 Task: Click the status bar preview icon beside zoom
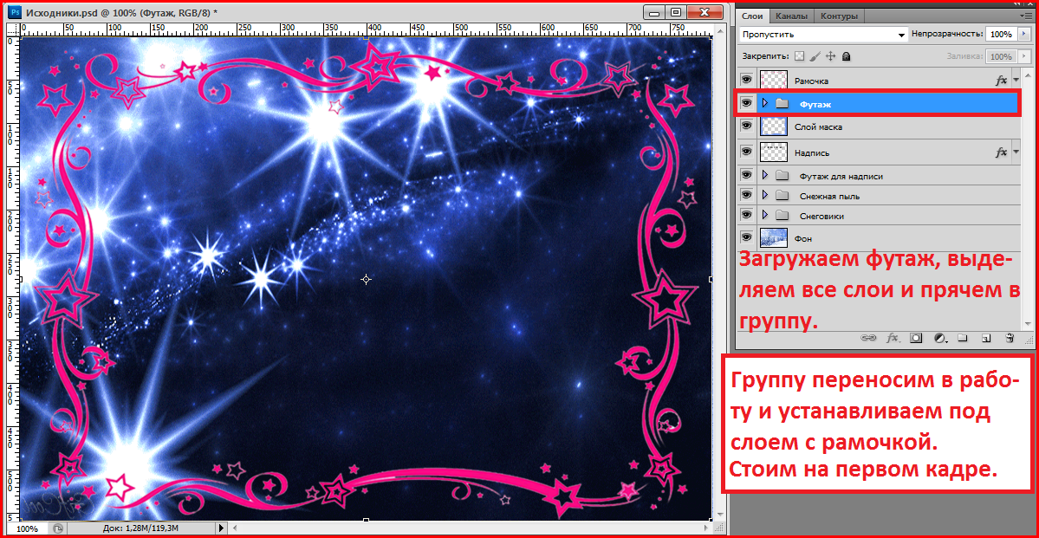[58, 528]
